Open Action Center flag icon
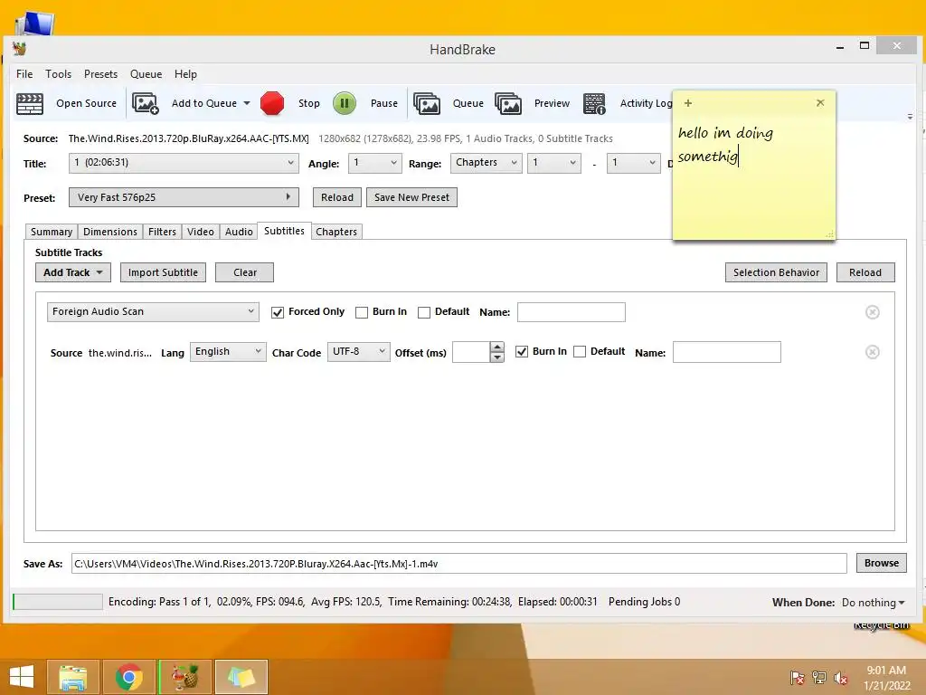 798,678
